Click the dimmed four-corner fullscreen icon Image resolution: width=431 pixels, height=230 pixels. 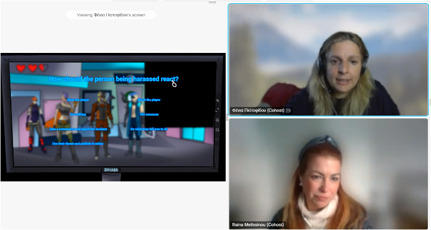point(217,139)
